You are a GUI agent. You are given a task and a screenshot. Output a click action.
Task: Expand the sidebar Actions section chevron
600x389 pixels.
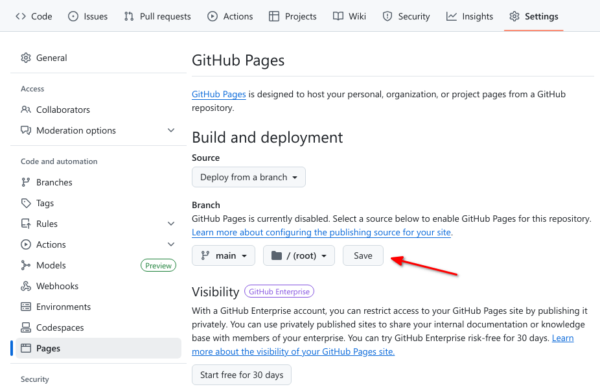[x=171, y=244]
